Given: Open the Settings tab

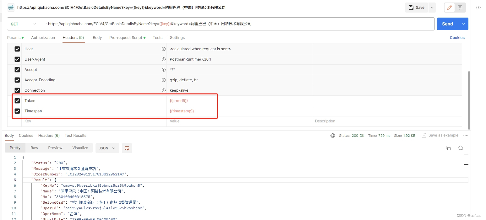Looking at the screenshot, I should tap(177, 38).
